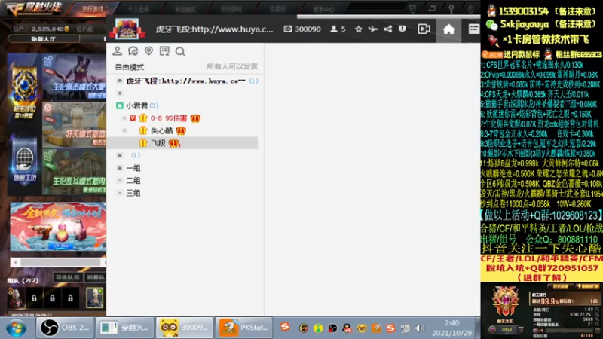Click the 寻找队伍 find team button
Image resolution: width=603 pixels, height=339 pixels.
68,277
